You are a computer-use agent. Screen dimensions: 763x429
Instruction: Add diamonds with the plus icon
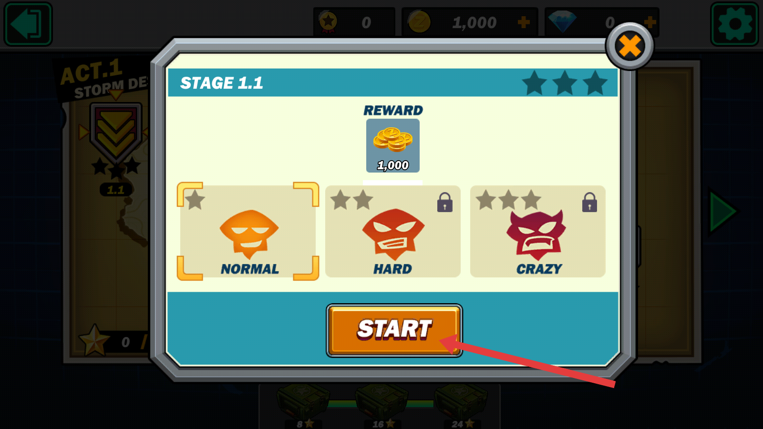650,22
